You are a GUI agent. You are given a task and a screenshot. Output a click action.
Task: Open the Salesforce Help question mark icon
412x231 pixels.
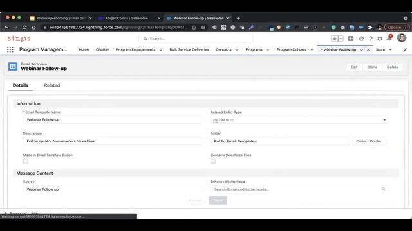click(371, 38)
